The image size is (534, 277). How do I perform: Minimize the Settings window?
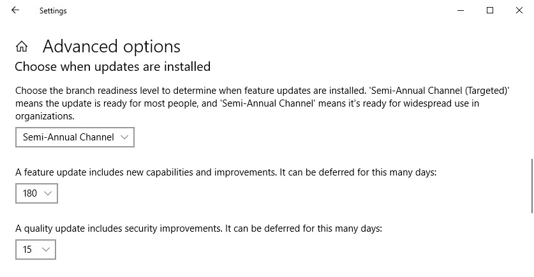(x=461, y=11)
